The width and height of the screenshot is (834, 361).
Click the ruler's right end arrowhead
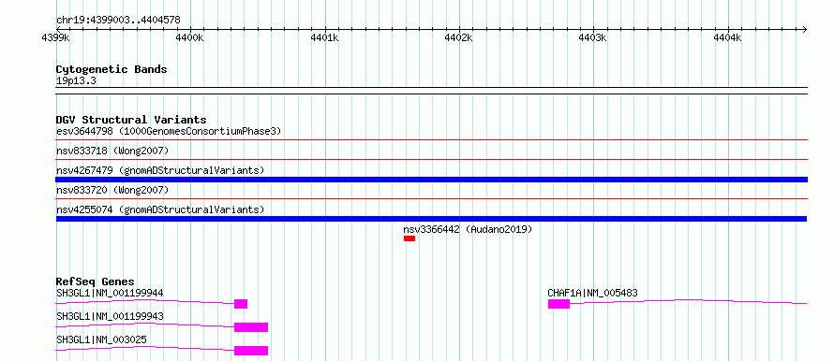tap(805, 29)
